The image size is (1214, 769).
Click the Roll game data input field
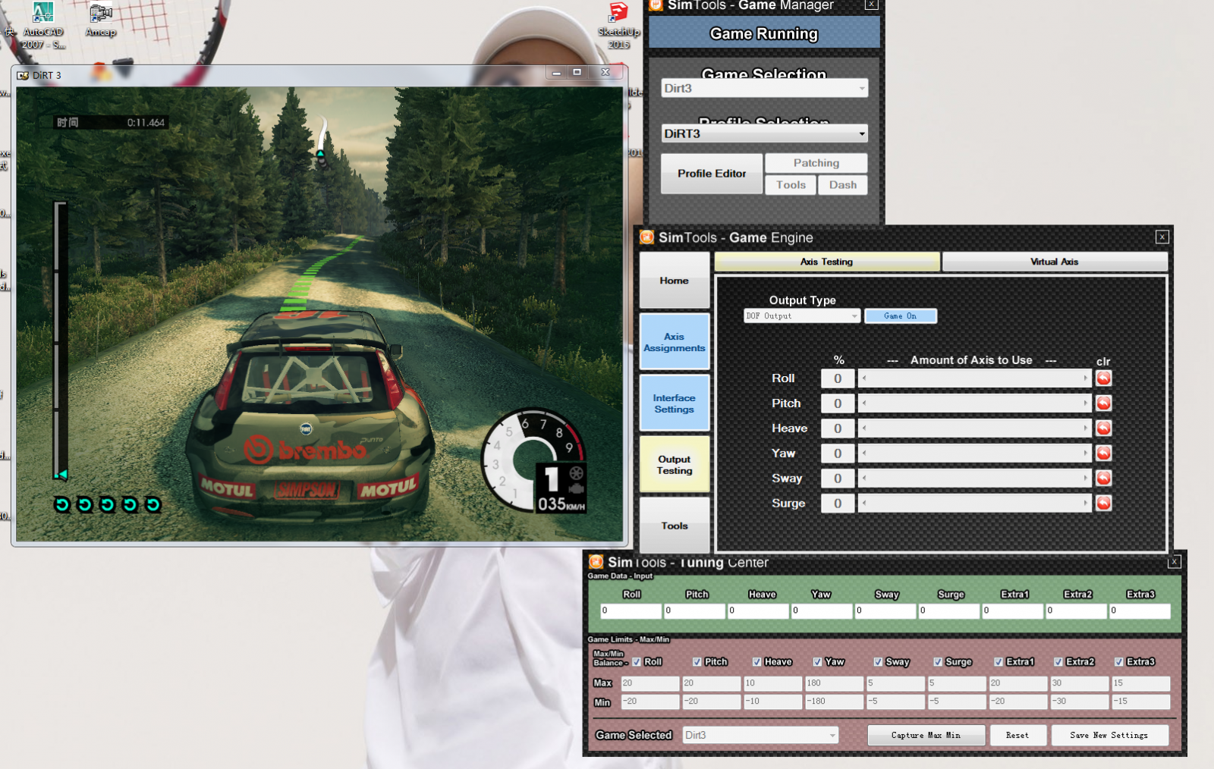(631, 610)
